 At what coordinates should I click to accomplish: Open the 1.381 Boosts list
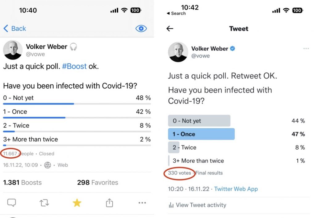[23, 183]
